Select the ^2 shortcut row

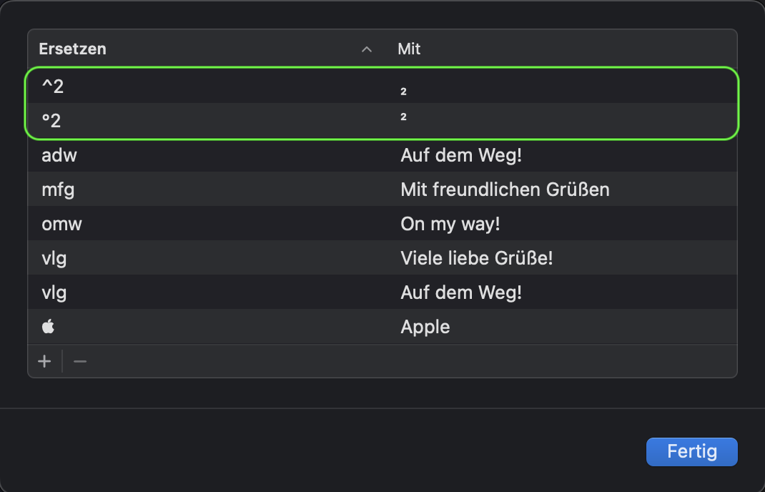pyautogui.click(x=54, y=87)
